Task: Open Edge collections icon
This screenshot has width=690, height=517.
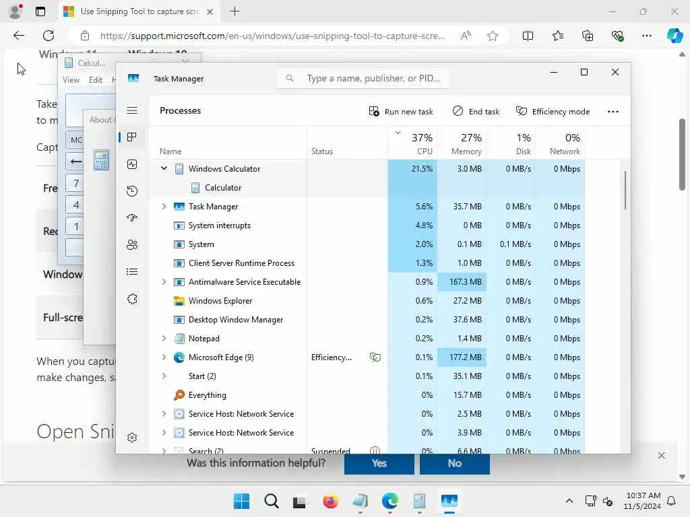Action: 588,36
